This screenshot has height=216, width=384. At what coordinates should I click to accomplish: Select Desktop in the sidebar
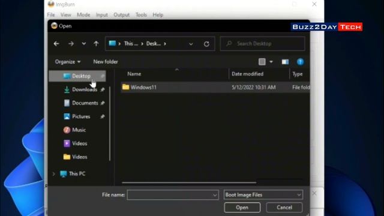tap(77, 76)
